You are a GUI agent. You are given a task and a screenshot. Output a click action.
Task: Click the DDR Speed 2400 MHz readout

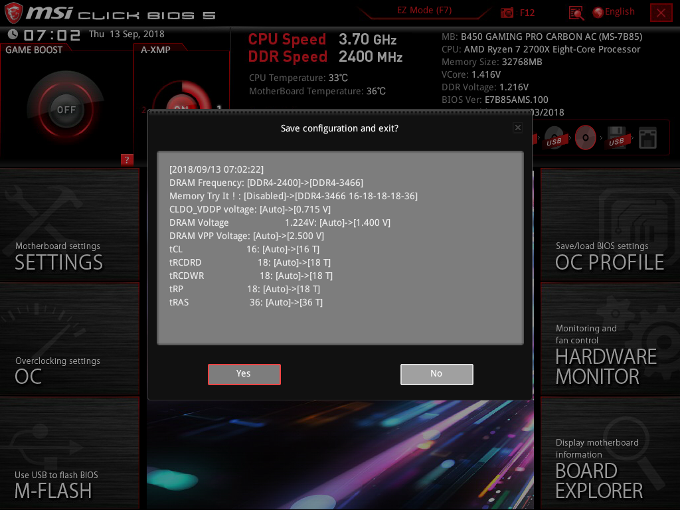click(x=325, y=57)
